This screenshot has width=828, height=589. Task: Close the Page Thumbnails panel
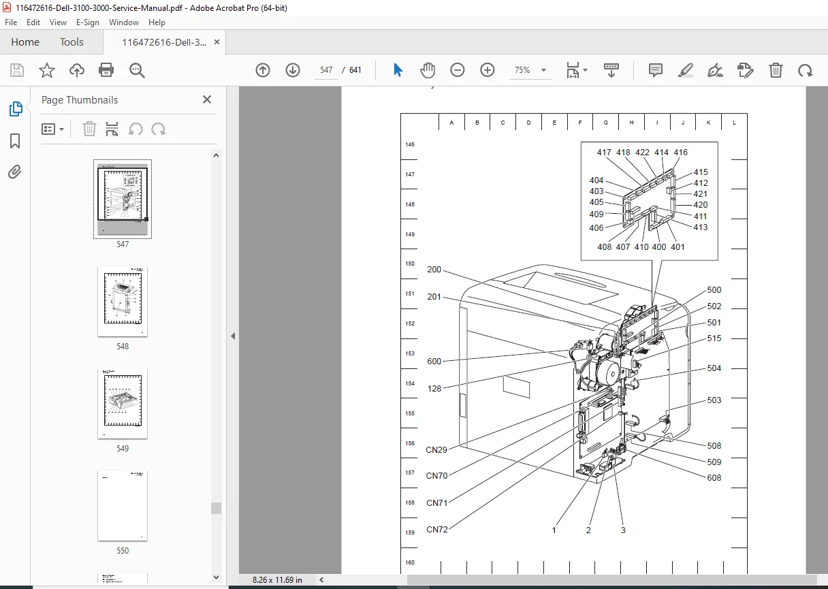(207, 99)
